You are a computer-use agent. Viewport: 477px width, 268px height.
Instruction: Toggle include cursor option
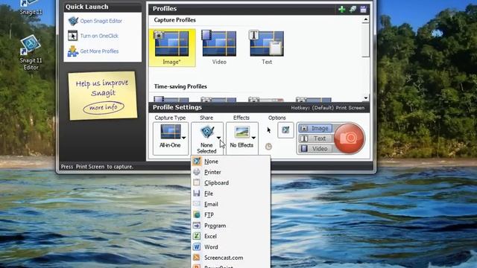[268, 130]
